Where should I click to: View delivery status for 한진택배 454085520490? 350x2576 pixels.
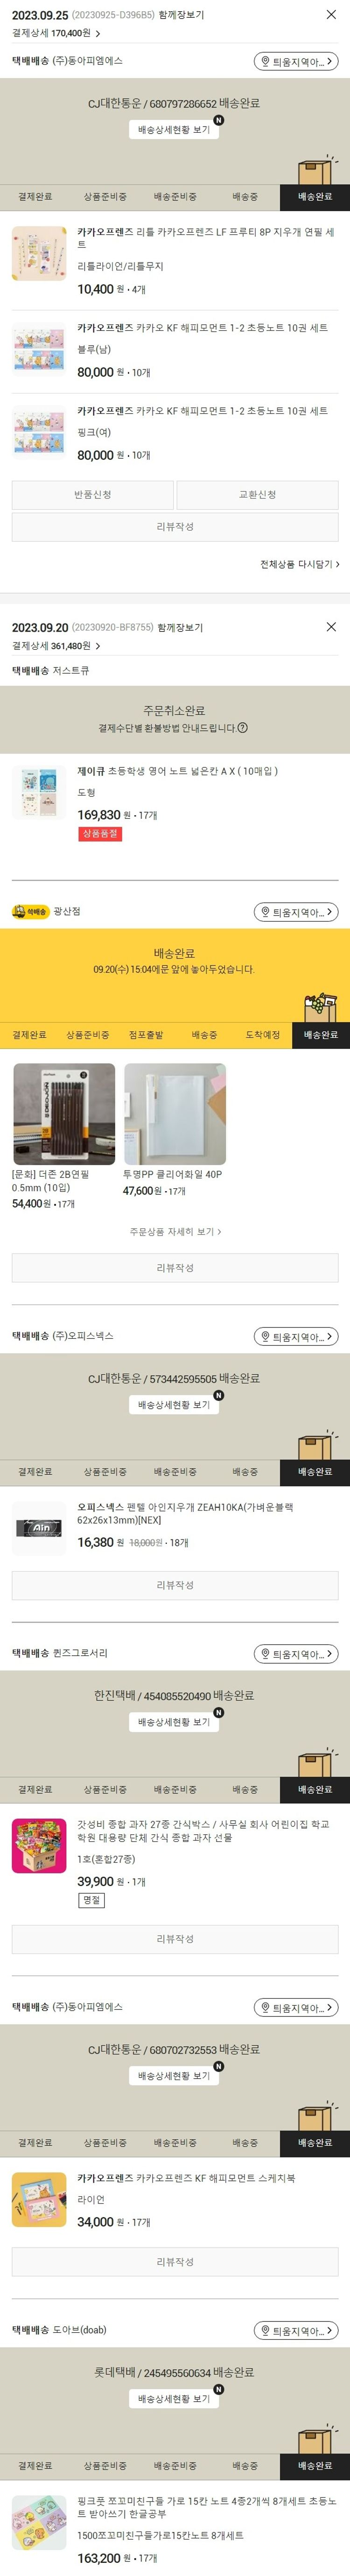(x=174, y=1722)
